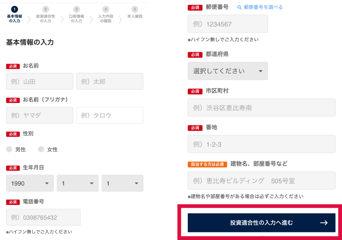This screenshot has width=342, height=240.
Task: Open the birth year dropdown showing 1990
Action: pyautogui.click(x=30, y=183)
